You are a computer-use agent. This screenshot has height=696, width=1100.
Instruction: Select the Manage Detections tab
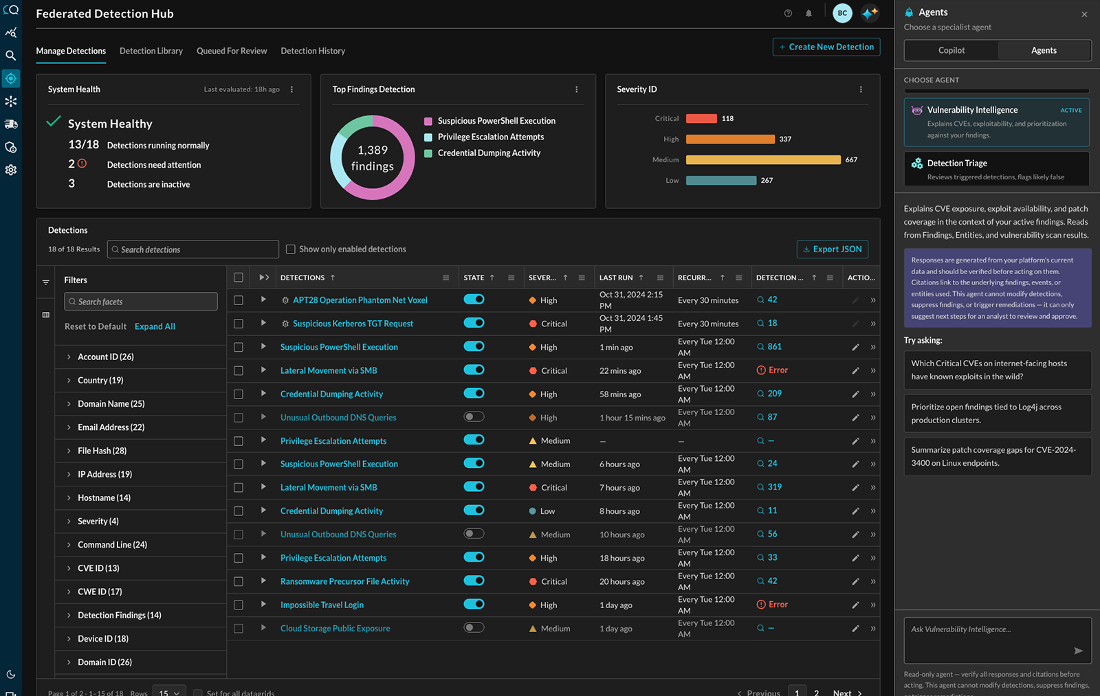tap(71, 51)
